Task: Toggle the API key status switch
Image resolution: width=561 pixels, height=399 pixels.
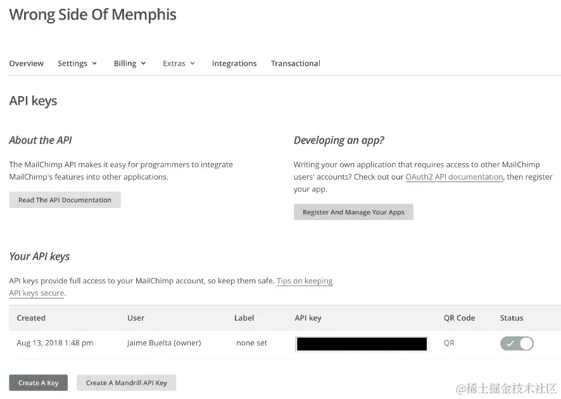Action: tap(517, 343)
